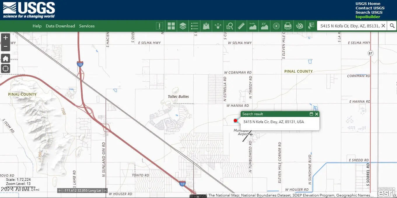Image resolution: width=397 pixels, height=198 pixels.
Task: Open the topoBuilder link
Action: pyautogui.click(x=368, y=17)
